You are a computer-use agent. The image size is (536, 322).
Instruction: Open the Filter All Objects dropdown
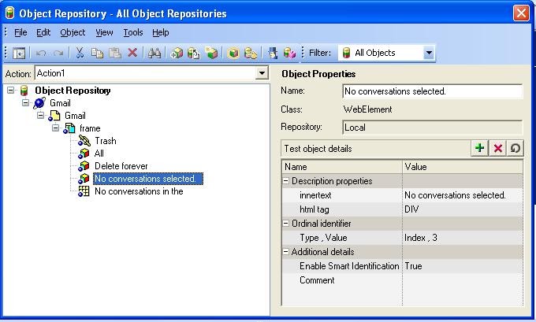428,53
